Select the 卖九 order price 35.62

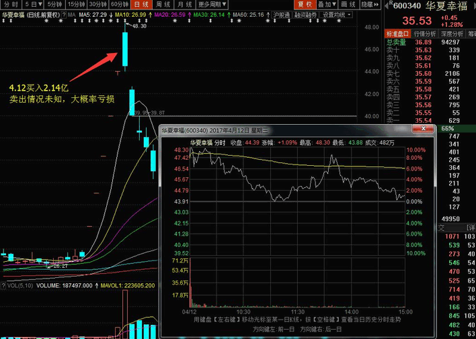tap(423, 58)
